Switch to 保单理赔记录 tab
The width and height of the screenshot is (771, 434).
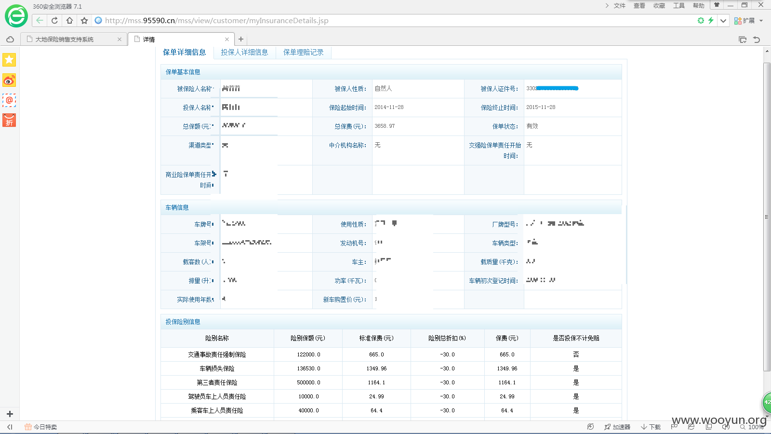pyautogui.click(x=304, y=52)
